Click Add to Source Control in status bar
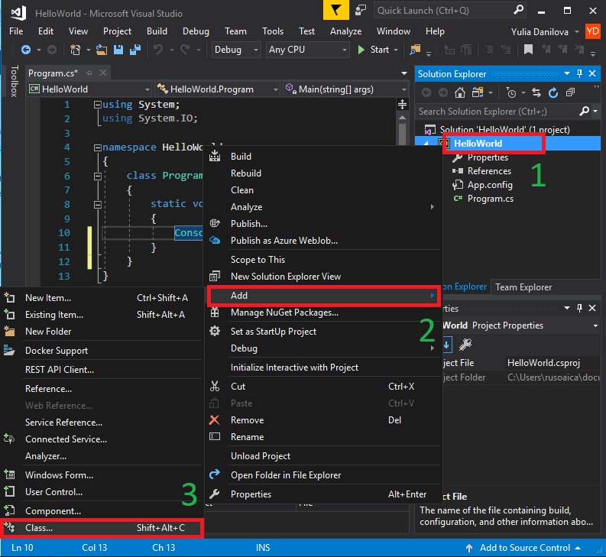This screenshot has height=557, width=606. point(524,548)
